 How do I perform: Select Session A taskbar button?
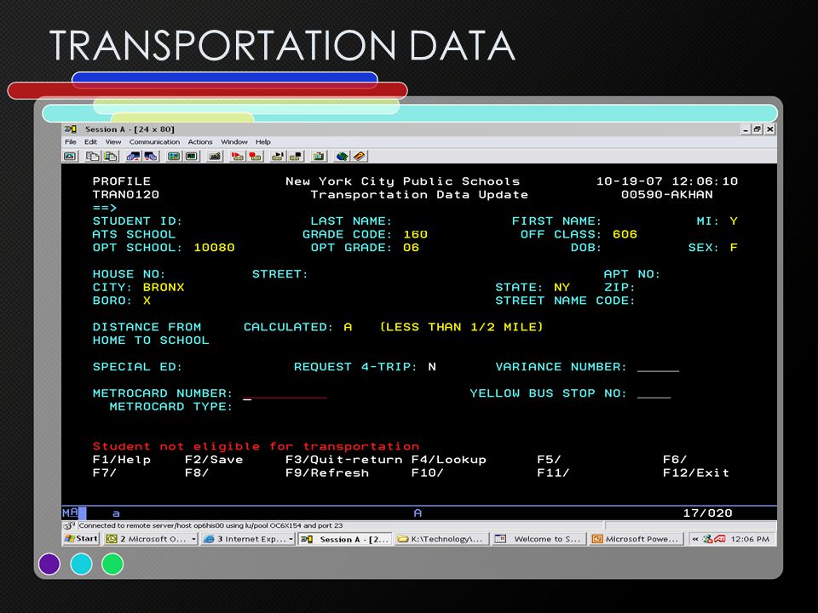[x=344, y=539]
